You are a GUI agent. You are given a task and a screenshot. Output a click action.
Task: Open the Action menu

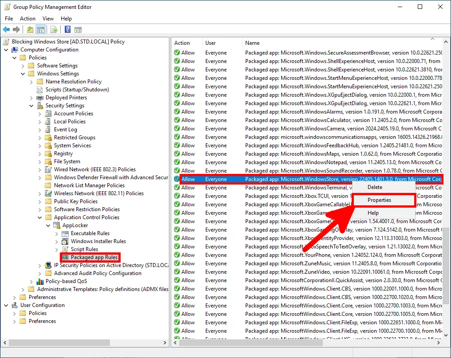coord(27,19)
